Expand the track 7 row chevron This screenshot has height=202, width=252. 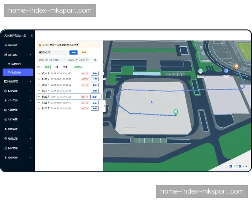pyautogui.click(x=39, y=108)
